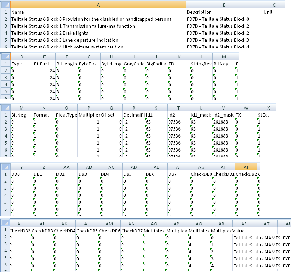Select column AG header above CheckDB0

(x=201, y=167)
